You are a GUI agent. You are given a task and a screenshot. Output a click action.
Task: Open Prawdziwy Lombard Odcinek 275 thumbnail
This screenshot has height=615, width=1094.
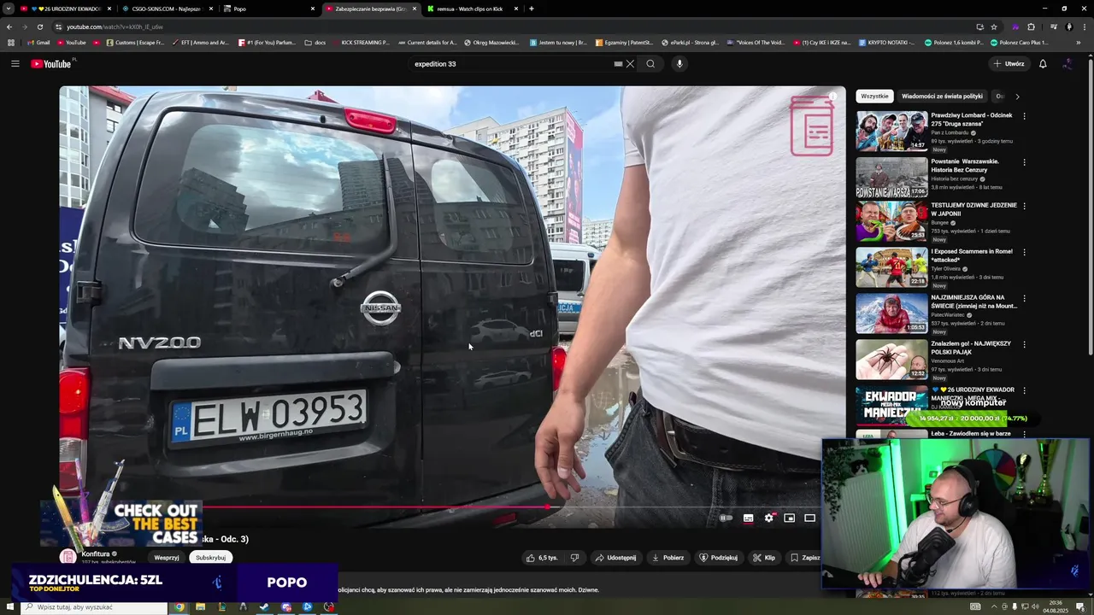coord(891,131)
